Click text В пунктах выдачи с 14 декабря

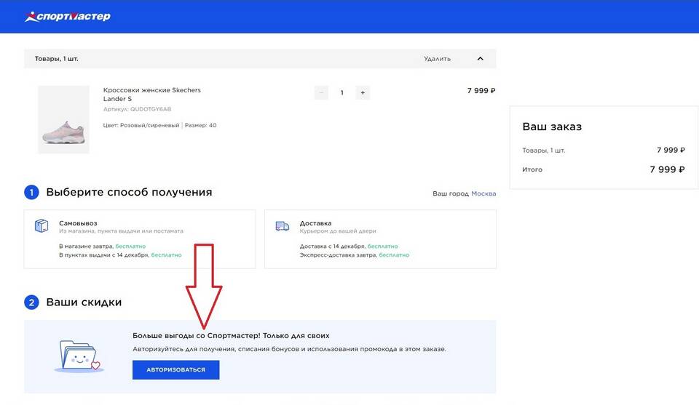(103, 255)
